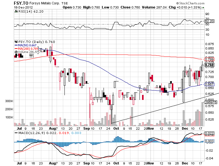Click the MA(50) 0.667 legend entry
219x166 pixels.
point(25,45)
